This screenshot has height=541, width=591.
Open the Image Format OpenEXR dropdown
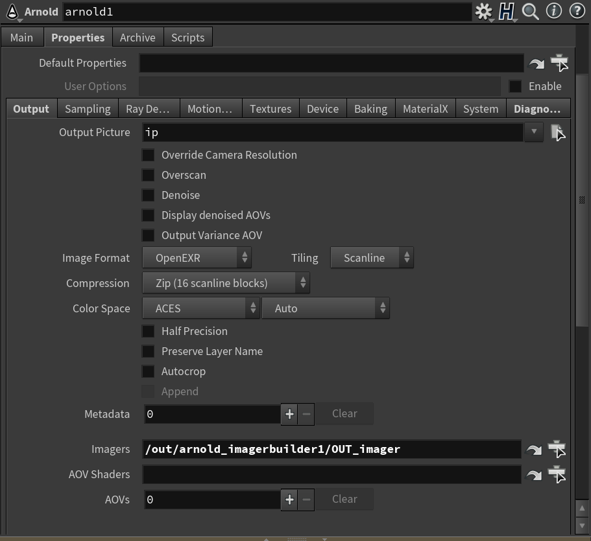[197, 258]
